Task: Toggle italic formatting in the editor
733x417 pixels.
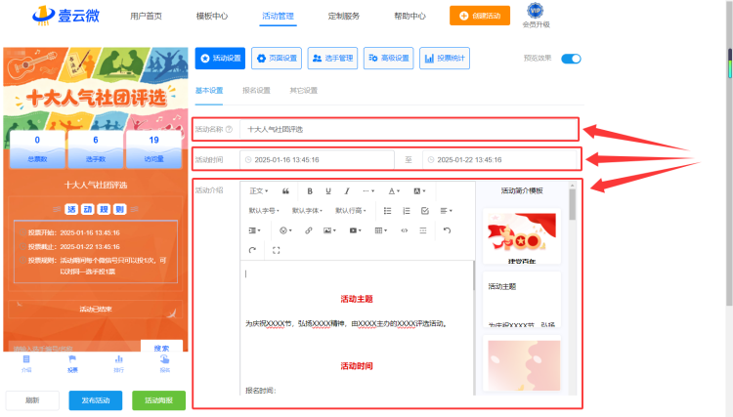Action: coord(347,191)
